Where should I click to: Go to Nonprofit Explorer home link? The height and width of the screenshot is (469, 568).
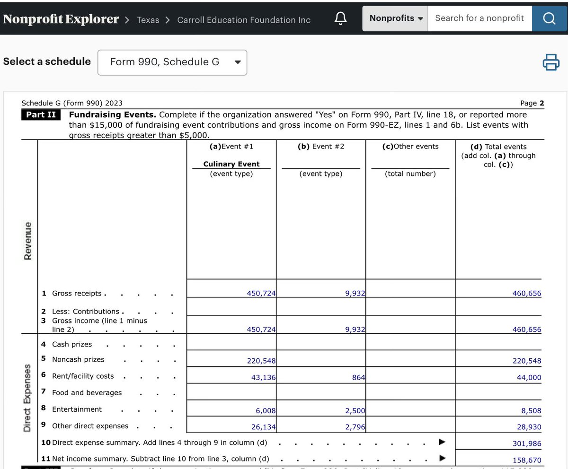(61, 19)
